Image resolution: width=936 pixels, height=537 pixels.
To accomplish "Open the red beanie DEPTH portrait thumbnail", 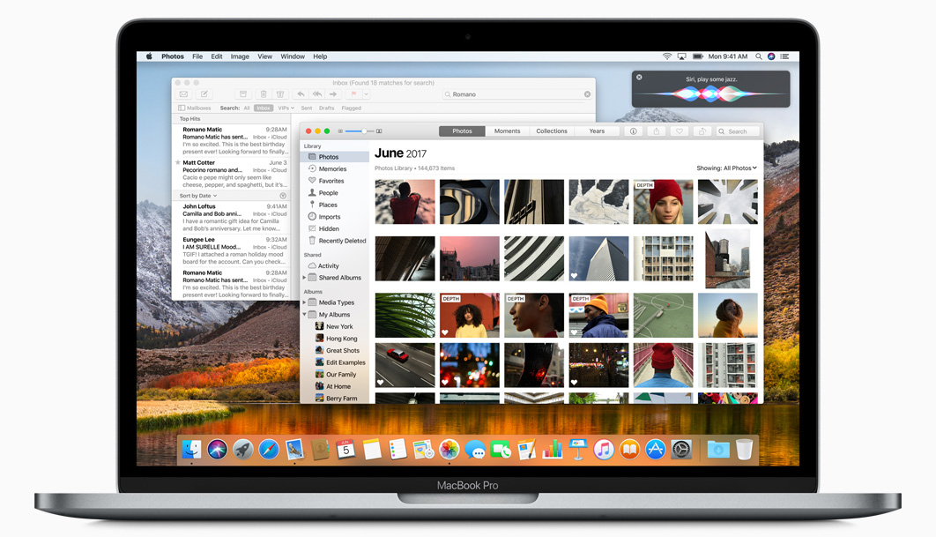I will (x=663, y=202).
